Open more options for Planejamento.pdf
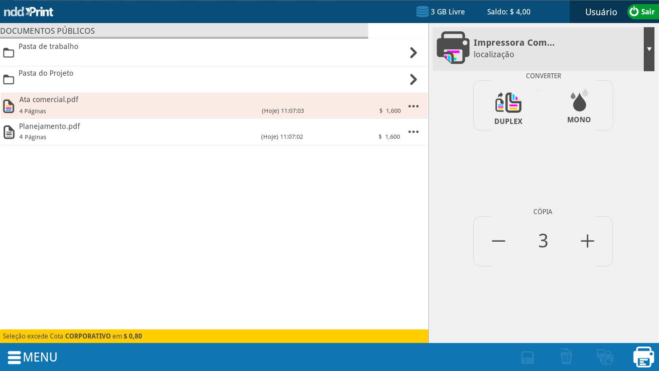The height and width of the screenshot is (371, 659). [x=413, y=132]
